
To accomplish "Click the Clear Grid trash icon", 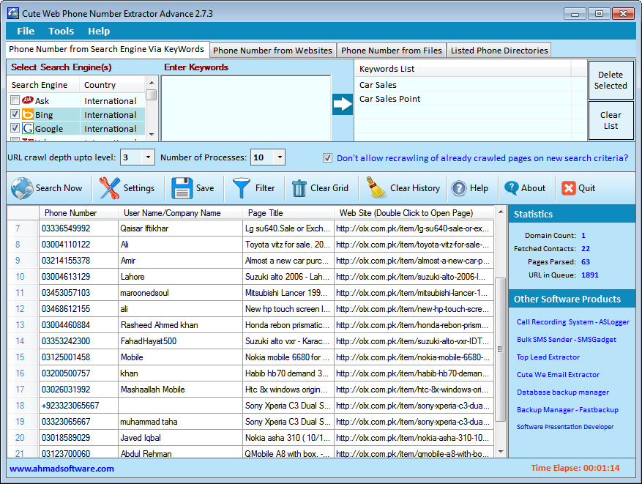I will coord(299,188).
